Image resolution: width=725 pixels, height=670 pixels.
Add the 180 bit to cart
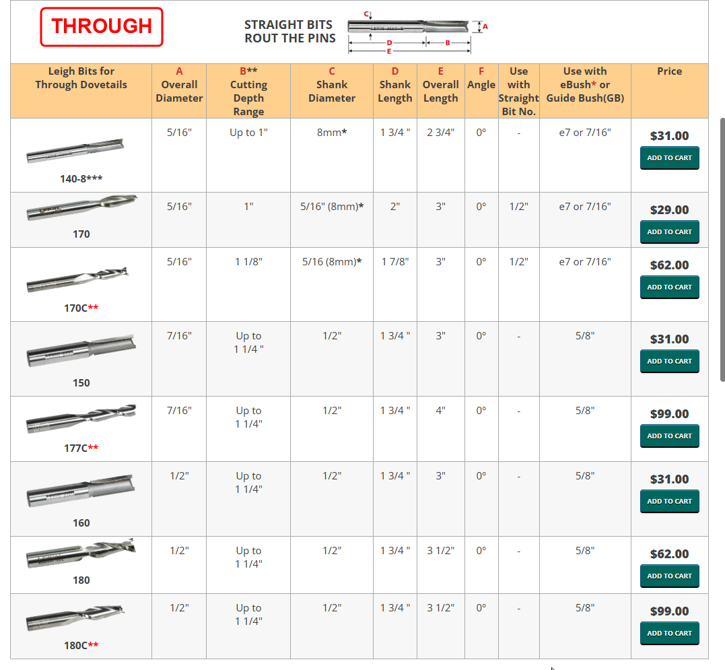(669, 576)
